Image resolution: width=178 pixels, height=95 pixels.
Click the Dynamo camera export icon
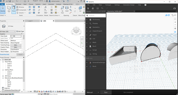(x=175, y=8)
